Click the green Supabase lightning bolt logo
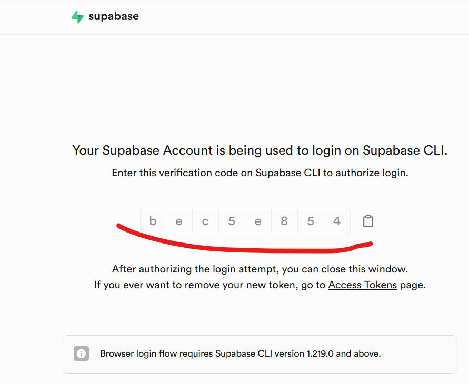 click(77, 17)
